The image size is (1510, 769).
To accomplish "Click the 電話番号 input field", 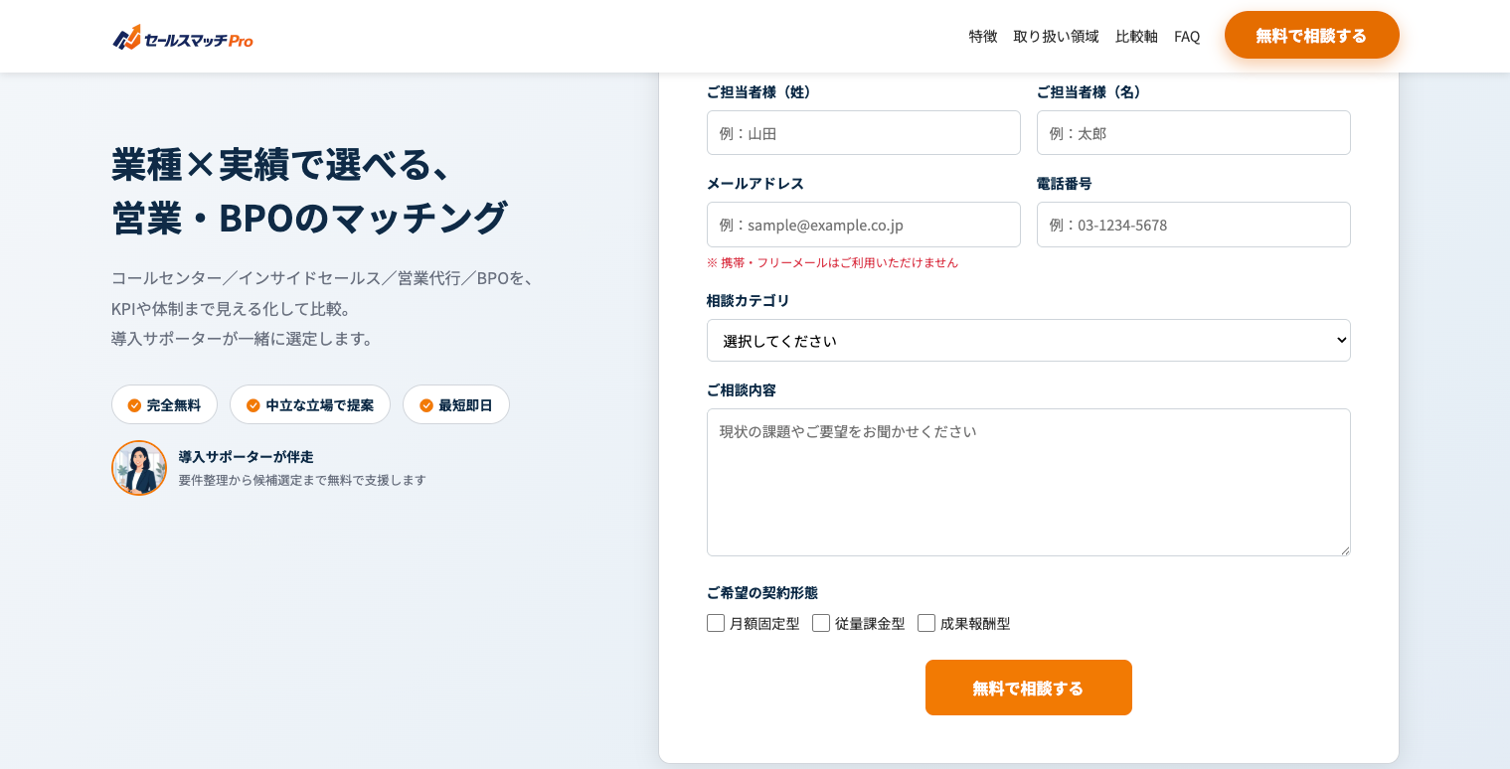I will tap(1193, 225).
